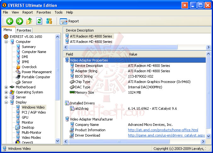Open the game.amd.com drivers catalyst link
Screen dimensions: 213x153
tap(166, 135)
